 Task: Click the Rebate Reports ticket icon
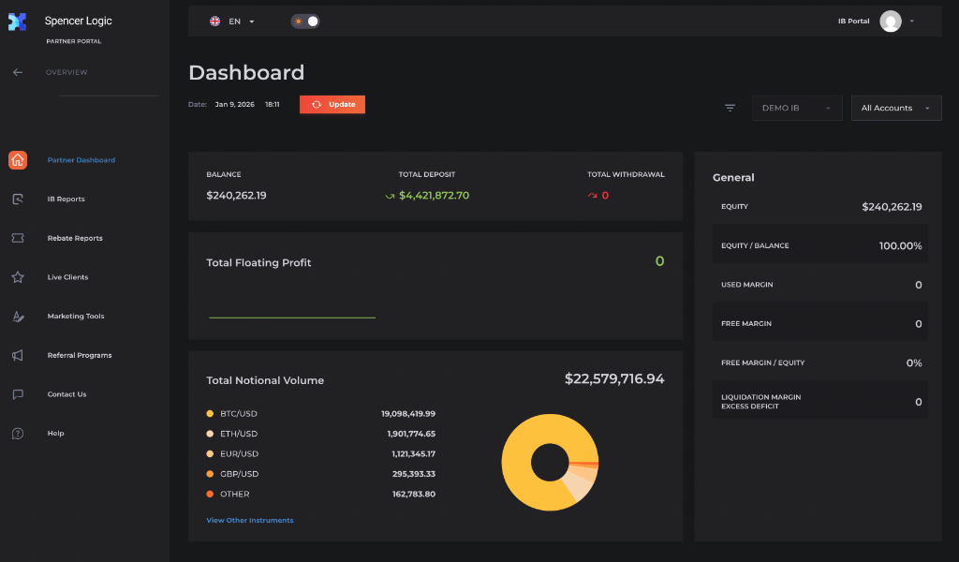(x=17, y=238)
